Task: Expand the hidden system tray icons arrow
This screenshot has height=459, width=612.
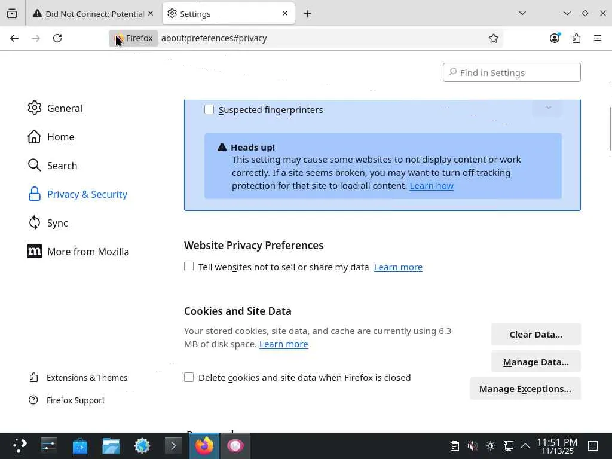Action: tap(525, 446)
